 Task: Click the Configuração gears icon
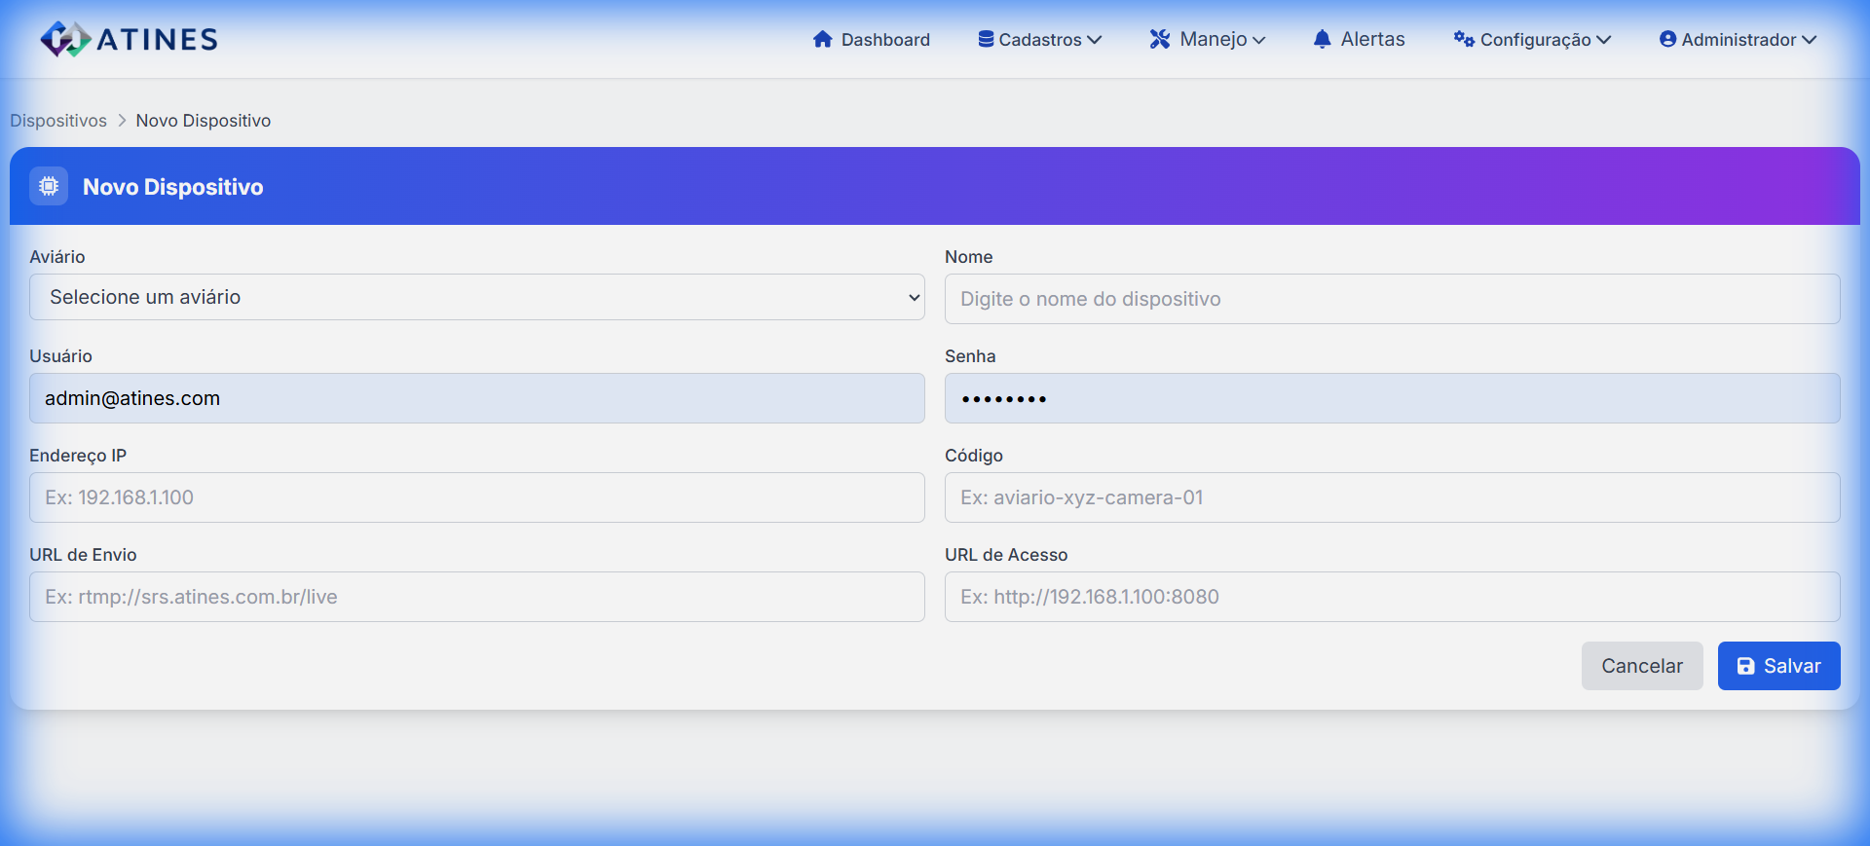tap(1463, 39)
